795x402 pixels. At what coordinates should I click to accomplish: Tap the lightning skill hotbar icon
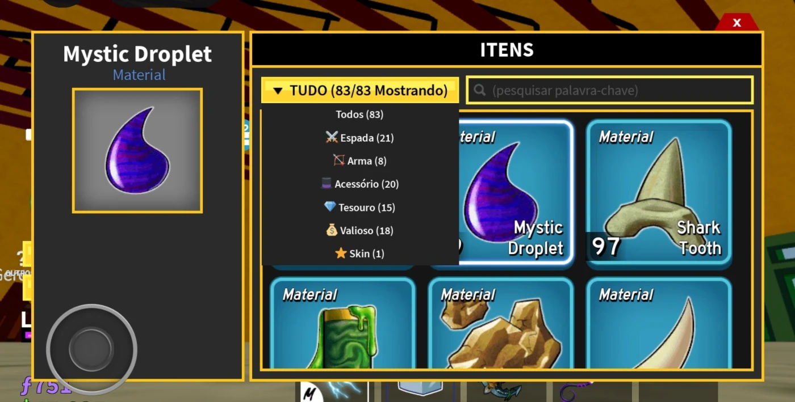pyautogui.click(x=334, y=391)
